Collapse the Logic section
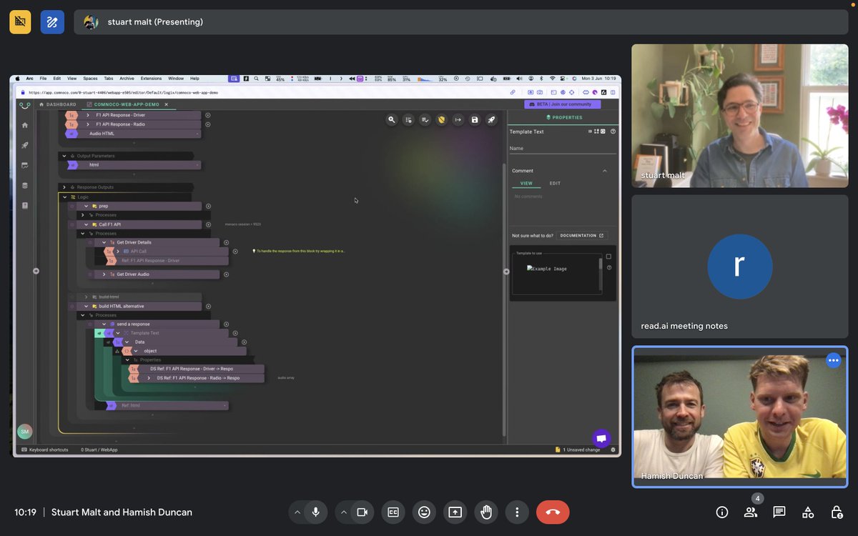Viewport: 858px width, 536px height. pyautogui.click(x=64, y=197)
